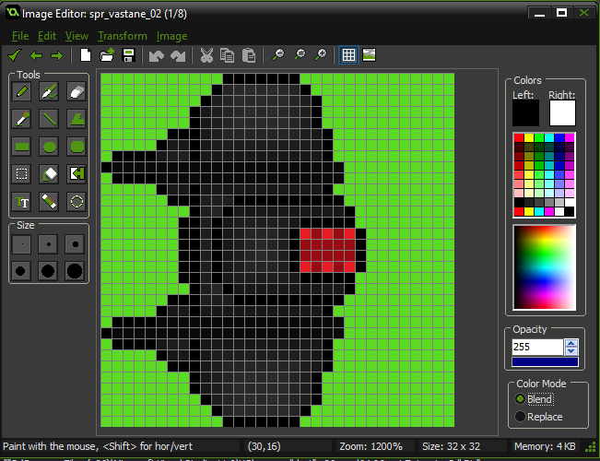
Task: Choose the fourth brush size dot
Action: point(21,271)
